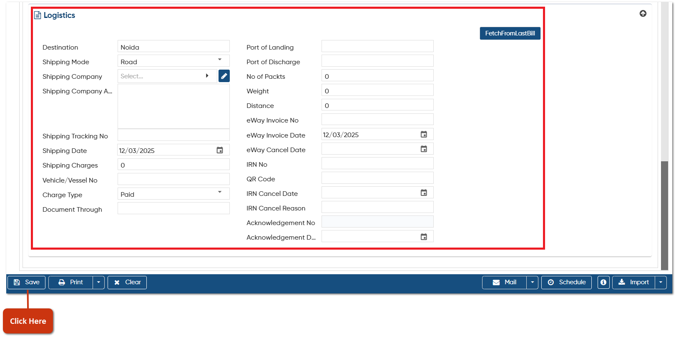Viewport: 676px width, 338px height.
Task: Click the Schedule button
Action: tap(566, 282)
